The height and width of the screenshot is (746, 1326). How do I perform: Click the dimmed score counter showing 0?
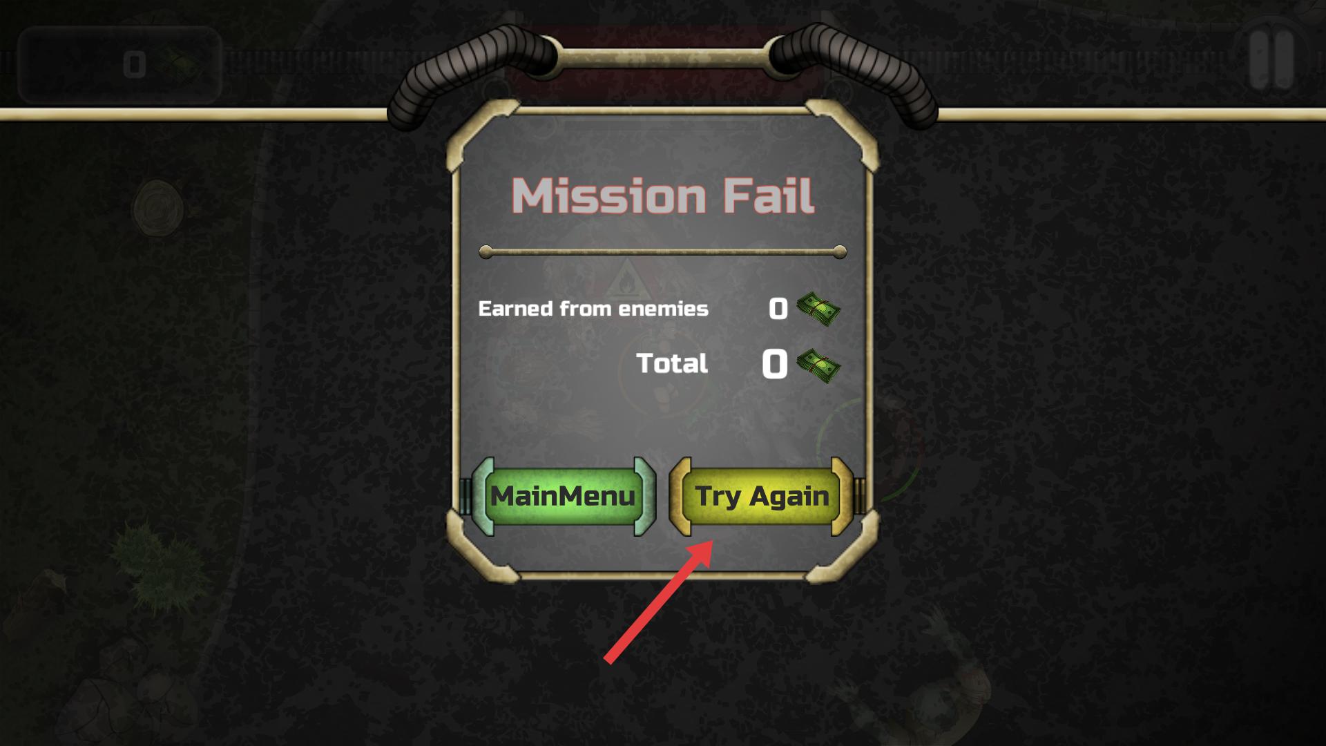pos(120,65)
